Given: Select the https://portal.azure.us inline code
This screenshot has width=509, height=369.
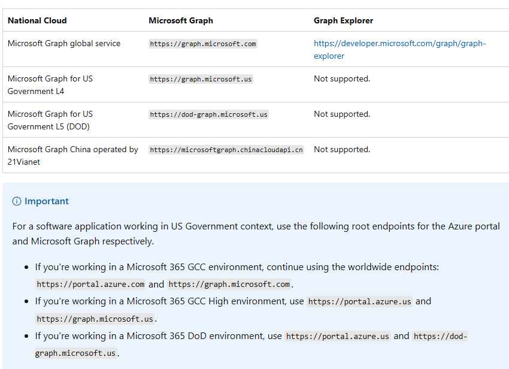Looking at the screenshot, I should 360,301.
